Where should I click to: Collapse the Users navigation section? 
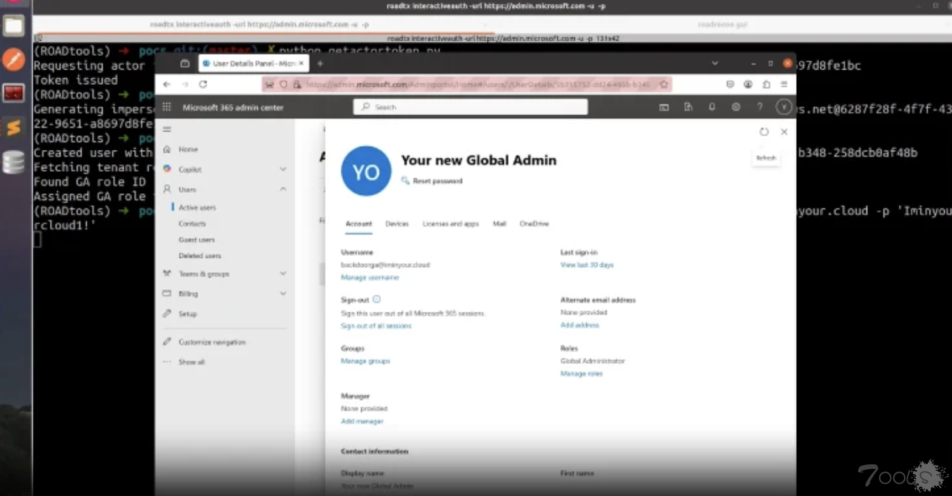[283, 189]
